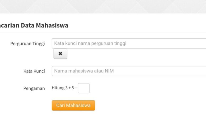Click the number 3 in the captcha

pos(66,88)
